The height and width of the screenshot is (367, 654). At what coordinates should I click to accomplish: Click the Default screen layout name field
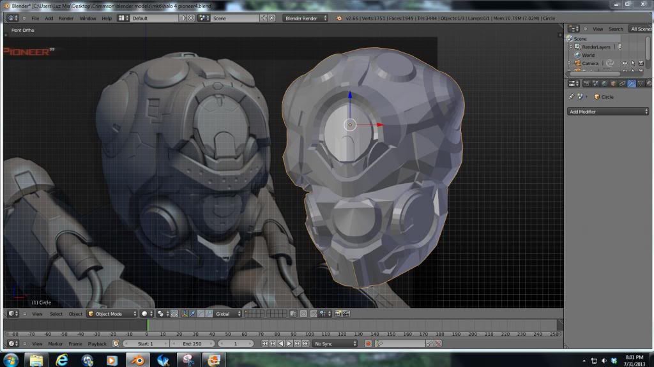click(154, 19)
